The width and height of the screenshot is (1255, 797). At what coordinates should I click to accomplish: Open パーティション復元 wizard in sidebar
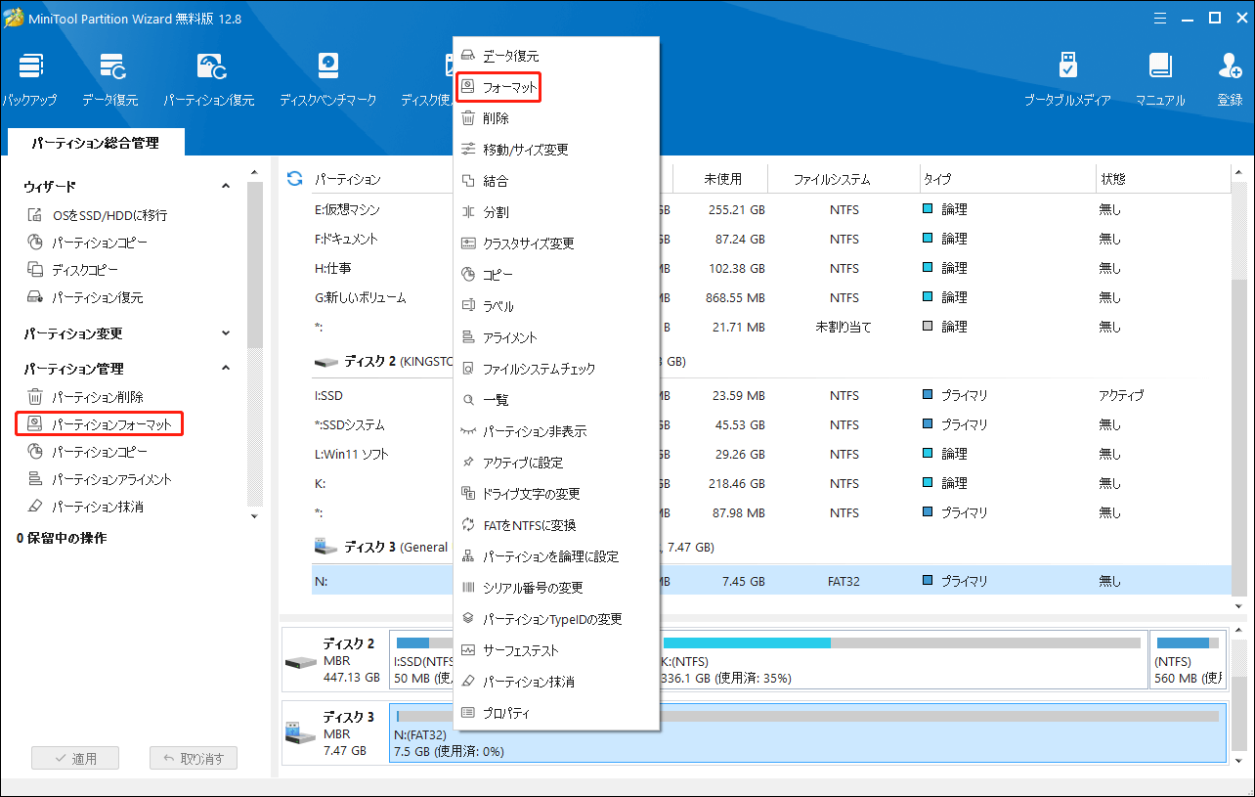tap(84, 297)
